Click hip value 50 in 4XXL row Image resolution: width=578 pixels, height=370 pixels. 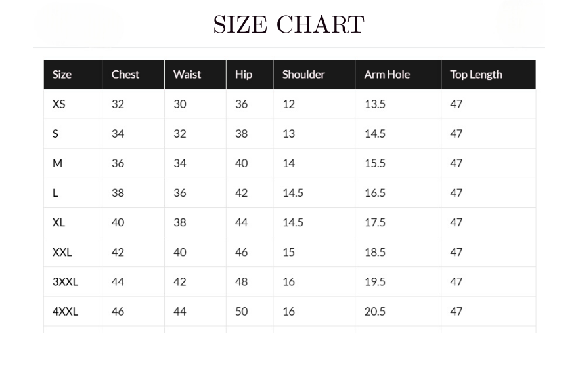242,311
